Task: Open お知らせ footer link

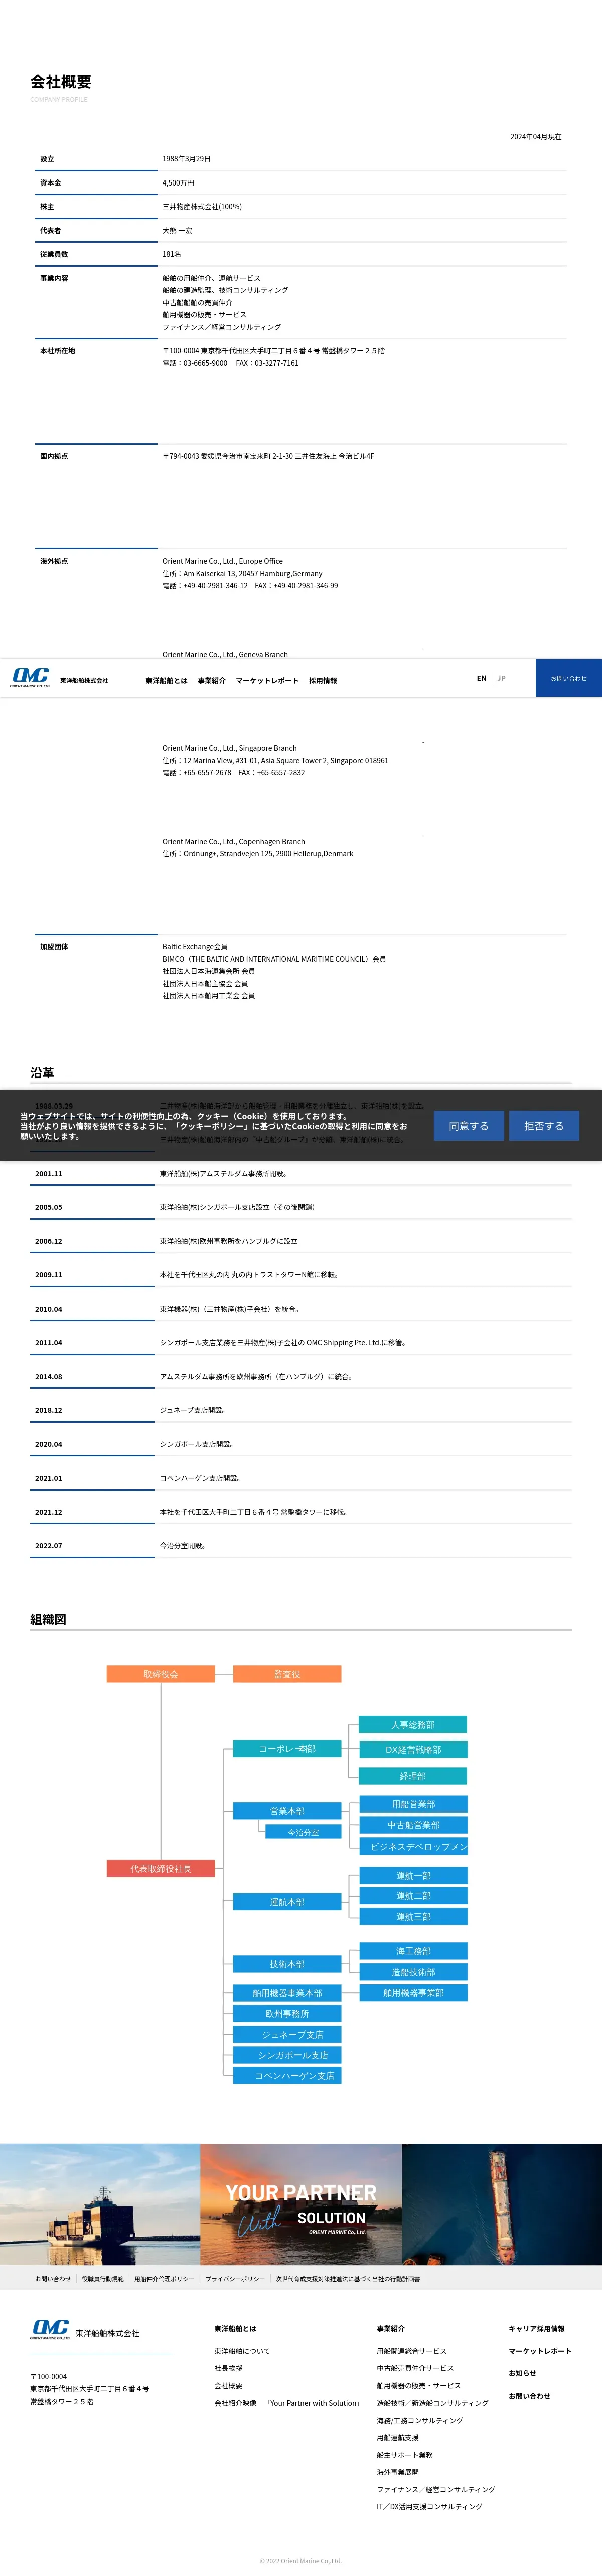Action: [x=522, y=2373]
